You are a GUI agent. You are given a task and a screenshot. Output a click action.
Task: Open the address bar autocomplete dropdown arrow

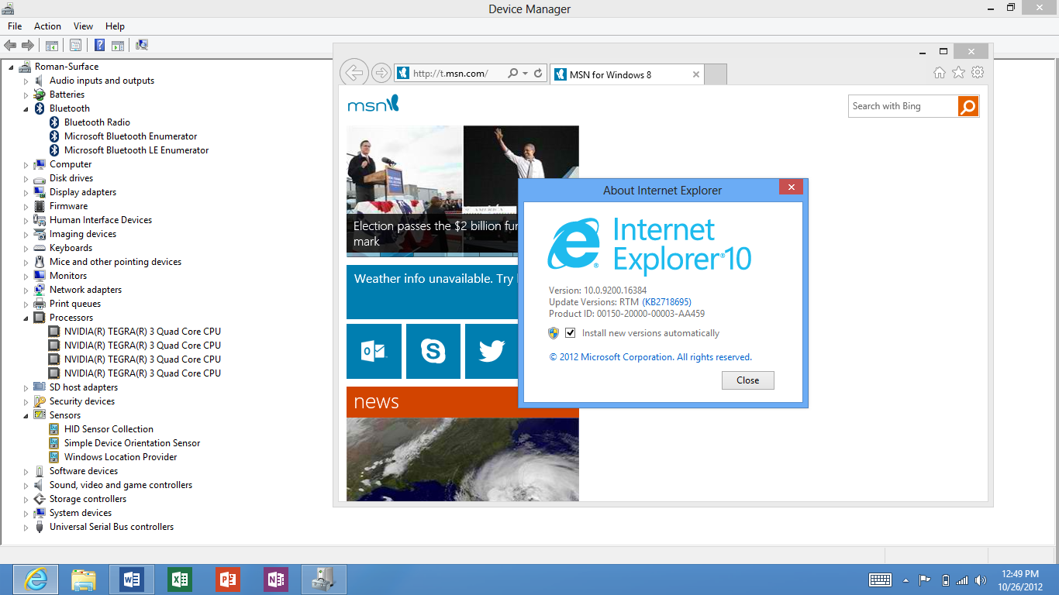pos(526,74)
